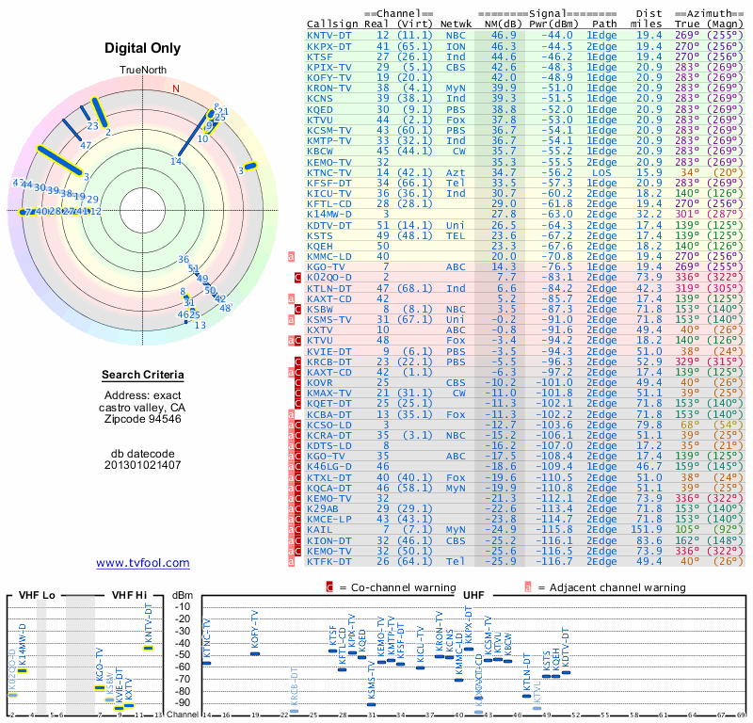
Task: Select the KRON-TV callsign in the table
Action: pyautogui.click(x=328, y=88)
